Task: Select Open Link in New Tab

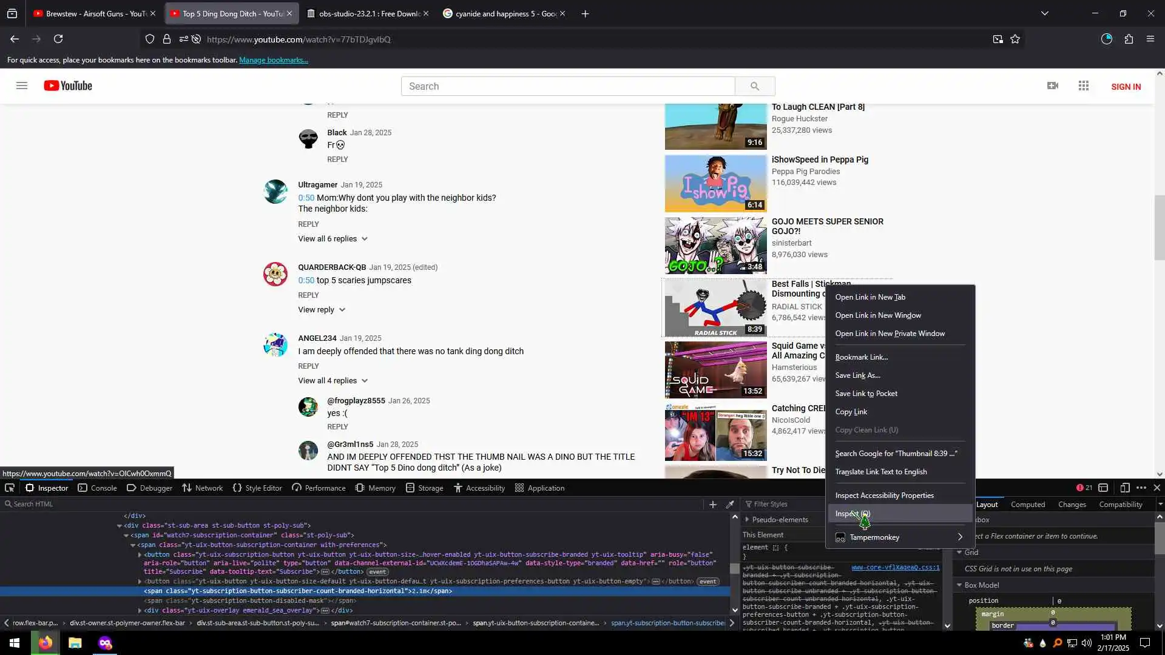Action: (x=870, y=297)
